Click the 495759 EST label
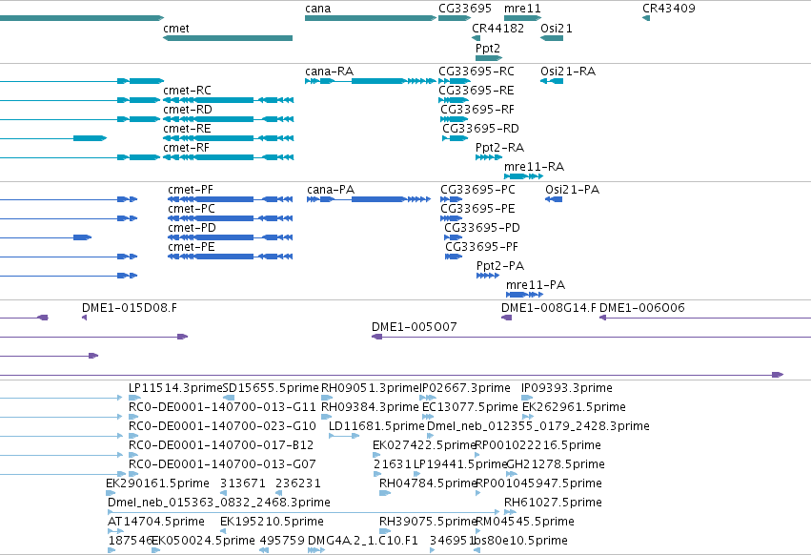Image resolution: width=811 pixels, height=555 pixels. click(x=282, y=541)
